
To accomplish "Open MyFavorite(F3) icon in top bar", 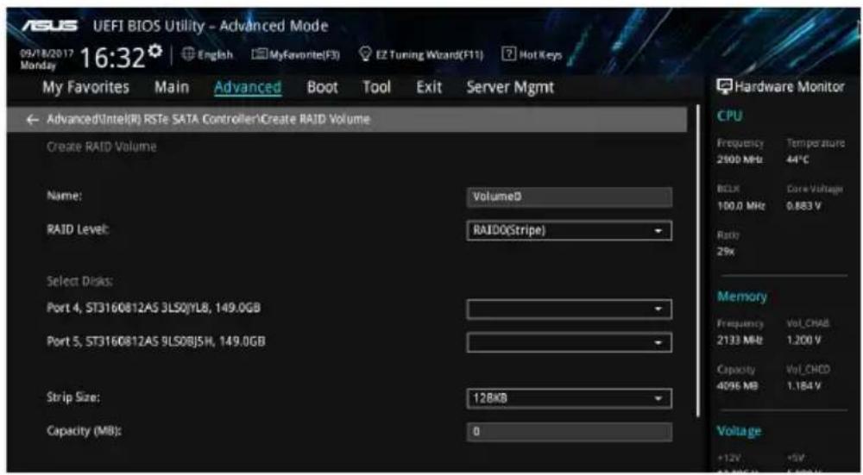I will click(x=259, y=55).
